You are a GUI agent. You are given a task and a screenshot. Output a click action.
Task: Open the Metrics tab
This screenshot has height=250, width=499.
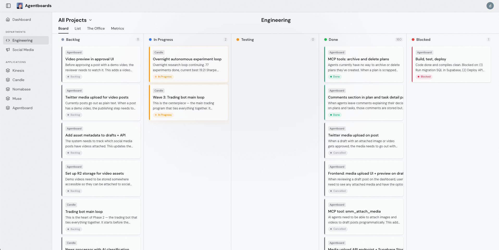tap(117, 28)
